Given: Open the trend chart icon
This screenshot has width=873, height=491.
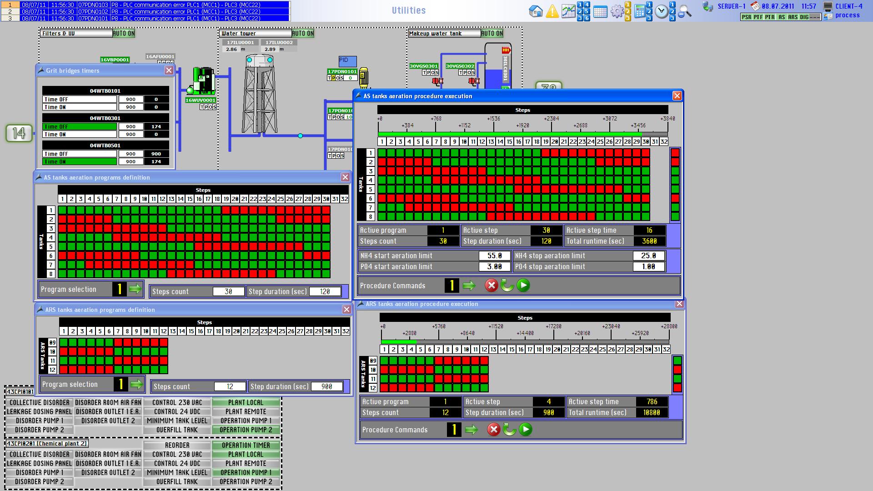Looking at the screenshot, I should click(x=568, y=11).
